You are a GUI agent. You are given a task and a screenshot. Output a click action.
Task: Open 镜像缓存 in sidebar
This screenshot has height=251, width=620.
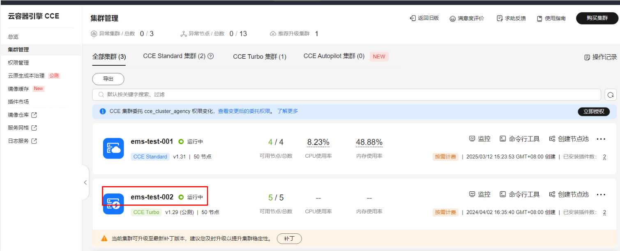(x=18, y=89)
